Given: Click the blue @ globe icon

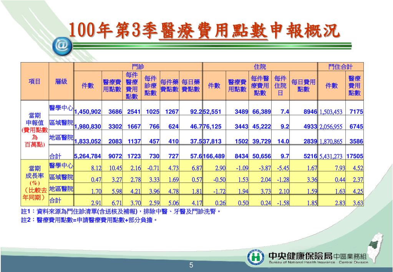Looking at the screenshot, I should (62, 46).
